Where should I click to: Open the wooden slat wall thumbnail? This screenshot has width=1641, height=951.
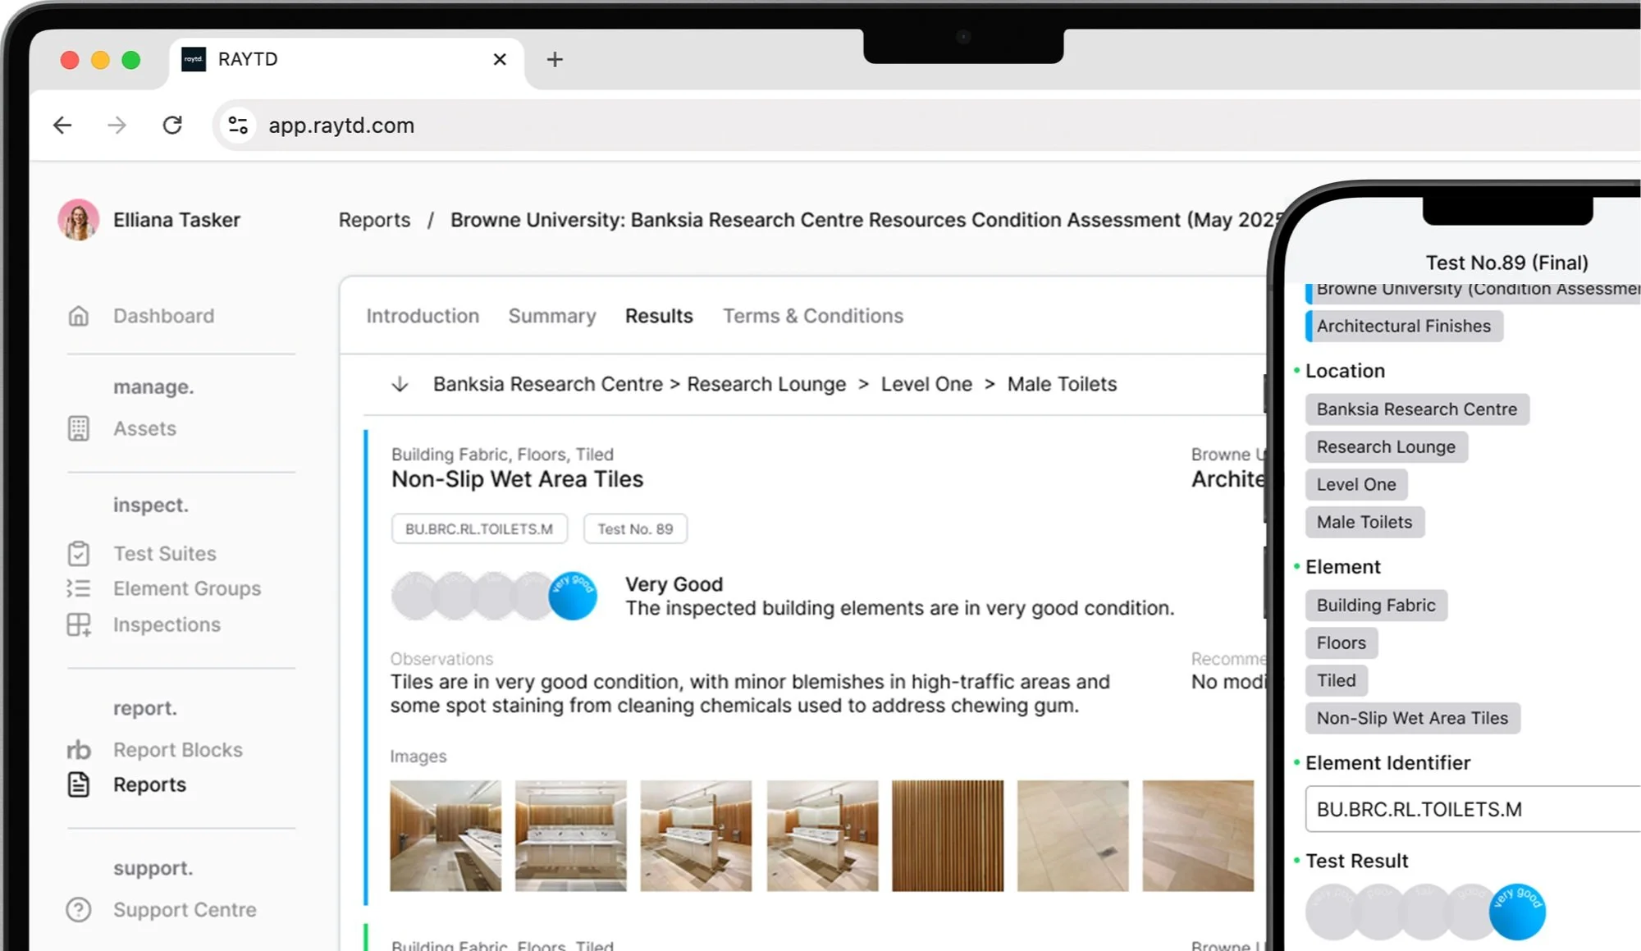coord(947,835)
